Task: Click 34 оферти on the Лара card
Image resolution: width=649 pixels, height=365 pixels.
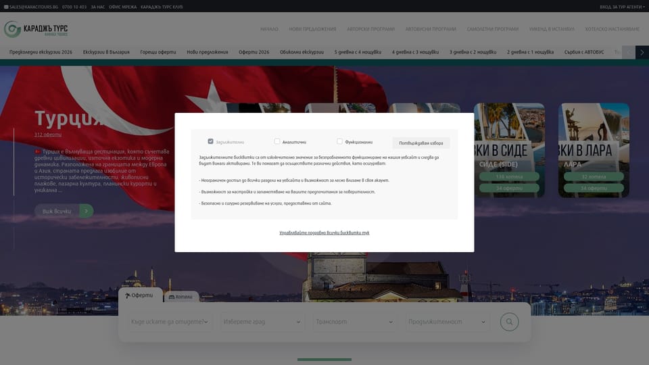Action: [x=594, y=189]
